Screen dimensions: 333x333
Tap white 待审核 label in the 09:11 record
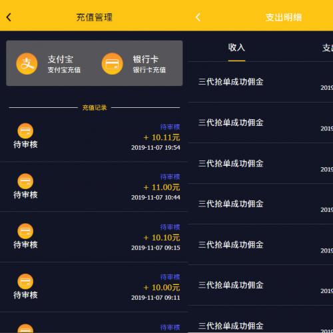(x=25, y=295)
